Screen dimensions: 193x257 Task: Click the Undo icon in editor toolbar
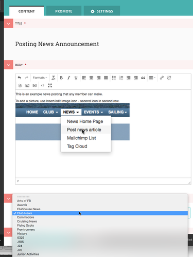coord(20,78)
